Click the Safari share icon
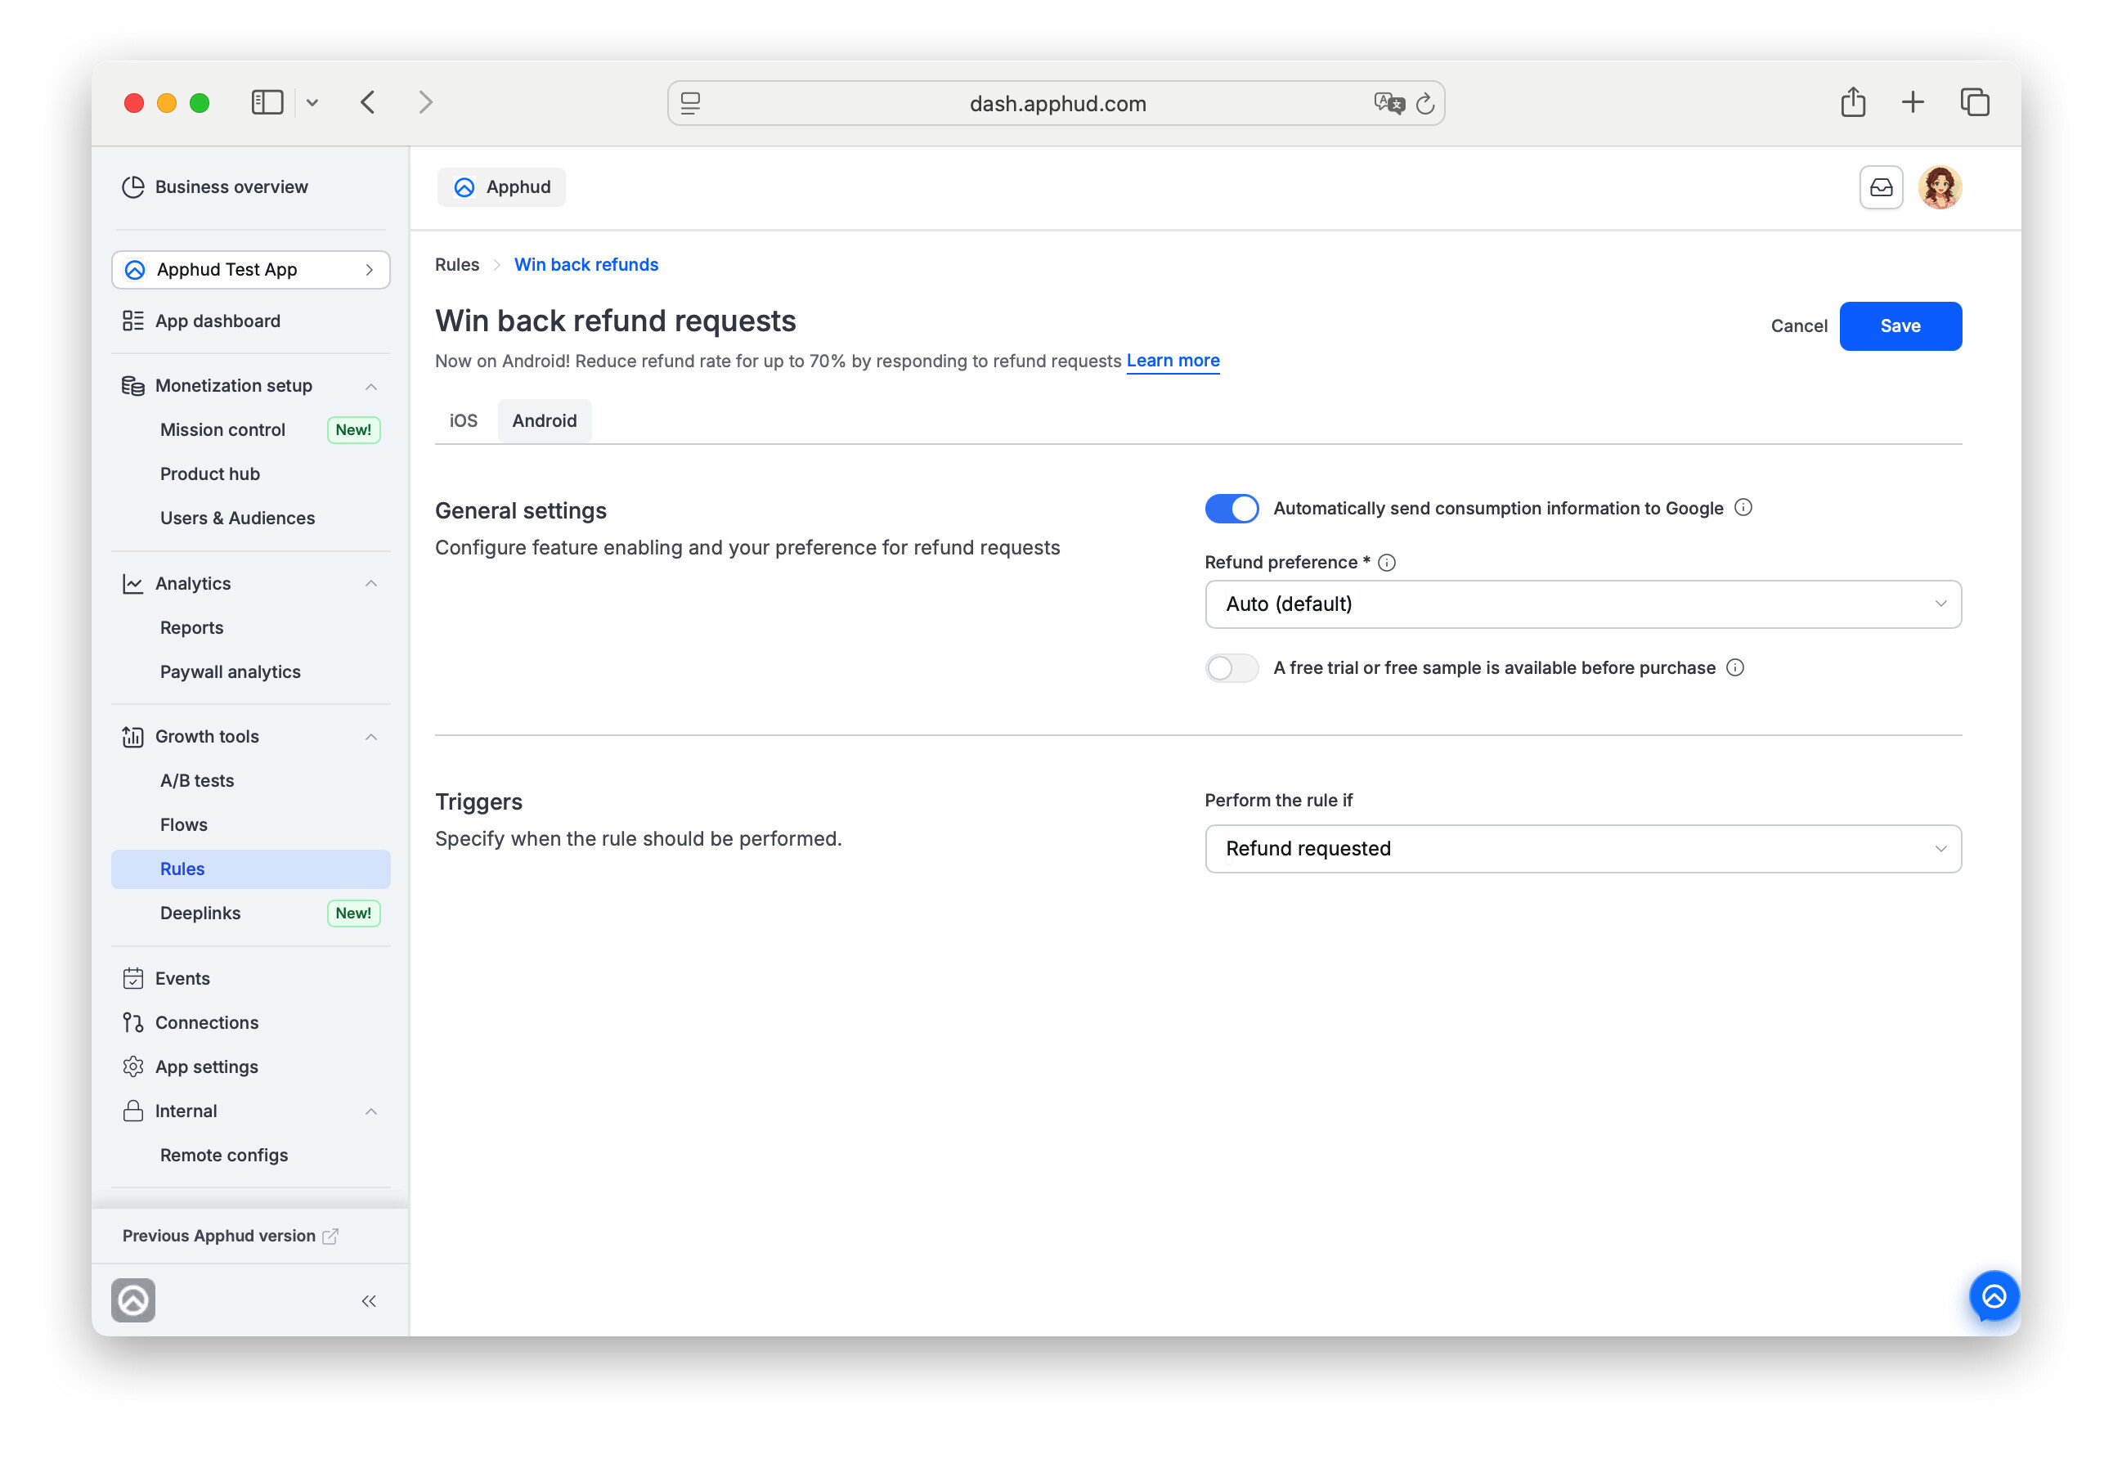Image resolution: width=2113 pixels, height=1459 pixels. [x=1852, y=101]
